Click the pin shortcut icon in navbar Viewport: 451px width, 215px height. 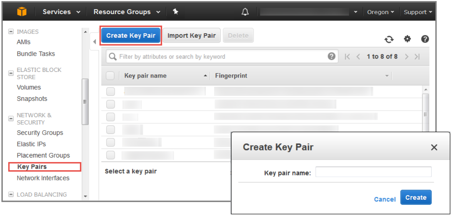point(175,12)
